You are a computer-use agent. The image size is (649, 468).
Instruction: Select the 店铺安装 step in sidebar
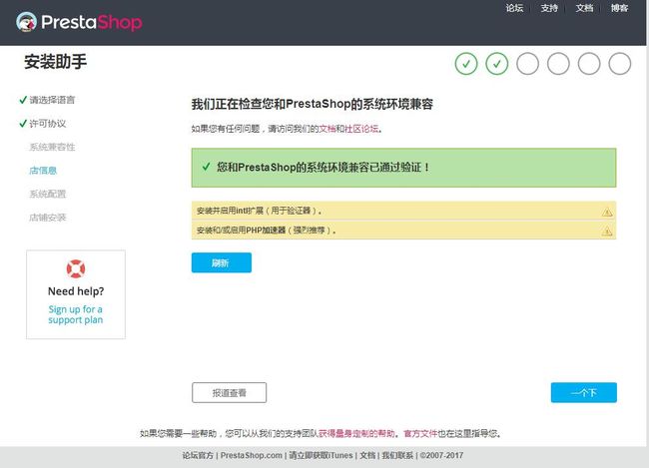click(48, 218)
